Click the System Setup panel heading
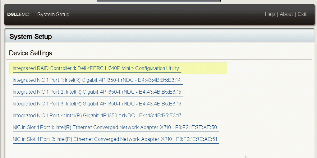 pos(31,37)
